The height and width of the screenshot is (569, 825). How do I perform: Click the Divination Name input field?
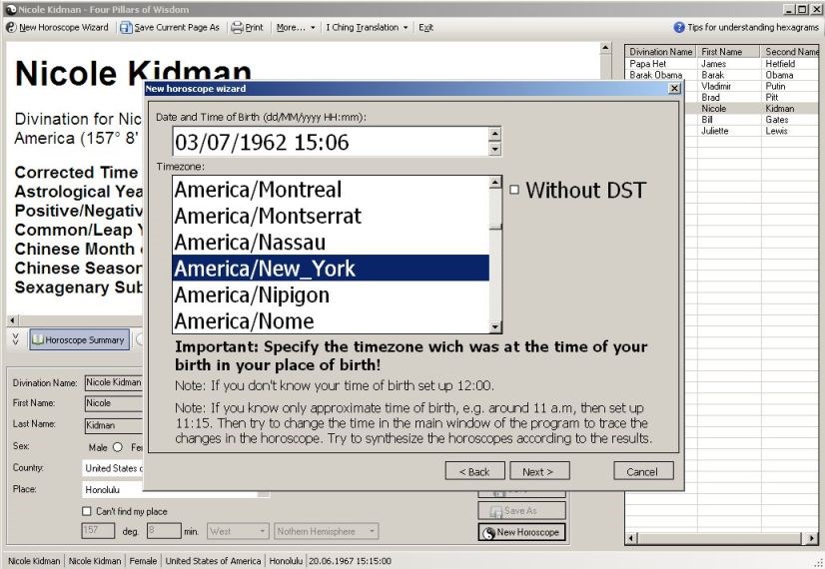(x=114, y=383)
